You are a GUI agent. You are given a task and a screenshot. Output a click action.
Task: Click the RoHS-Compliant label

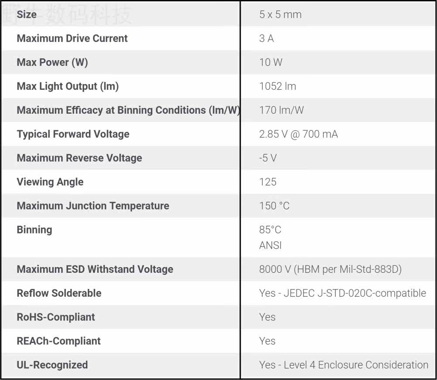pos(56,317)
